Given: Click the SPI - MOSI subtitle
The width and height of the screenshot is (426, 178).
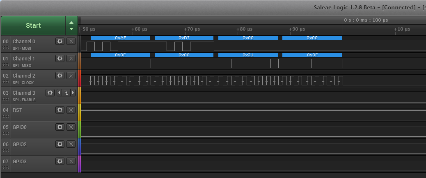Looking at the screenshot, I should 22,49.
